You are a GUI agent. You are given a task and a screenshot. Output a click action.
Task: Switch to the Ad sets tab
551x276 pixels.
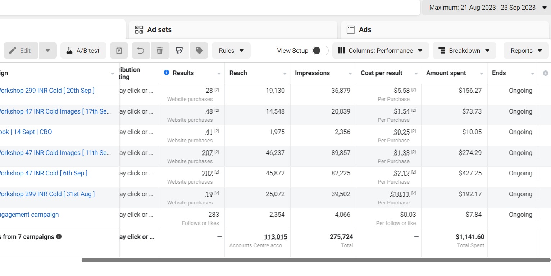159,30
